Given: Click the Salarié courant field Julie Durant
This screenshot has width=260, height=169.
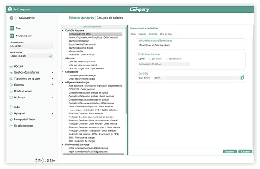Looking at the screenshot, I should (x=31, y=56).
